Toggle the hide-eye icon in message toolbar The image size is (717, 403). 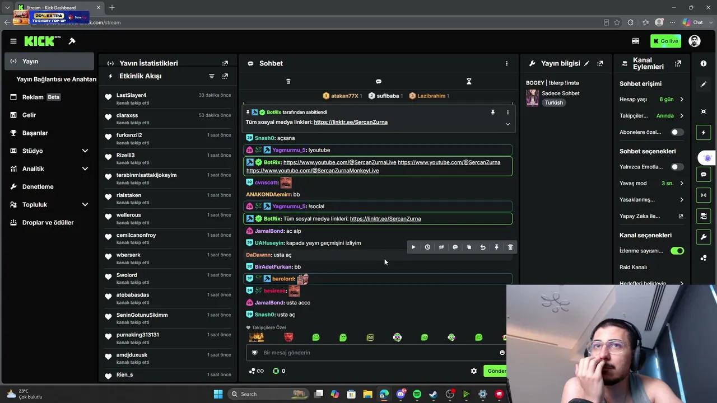pos(441,247)
